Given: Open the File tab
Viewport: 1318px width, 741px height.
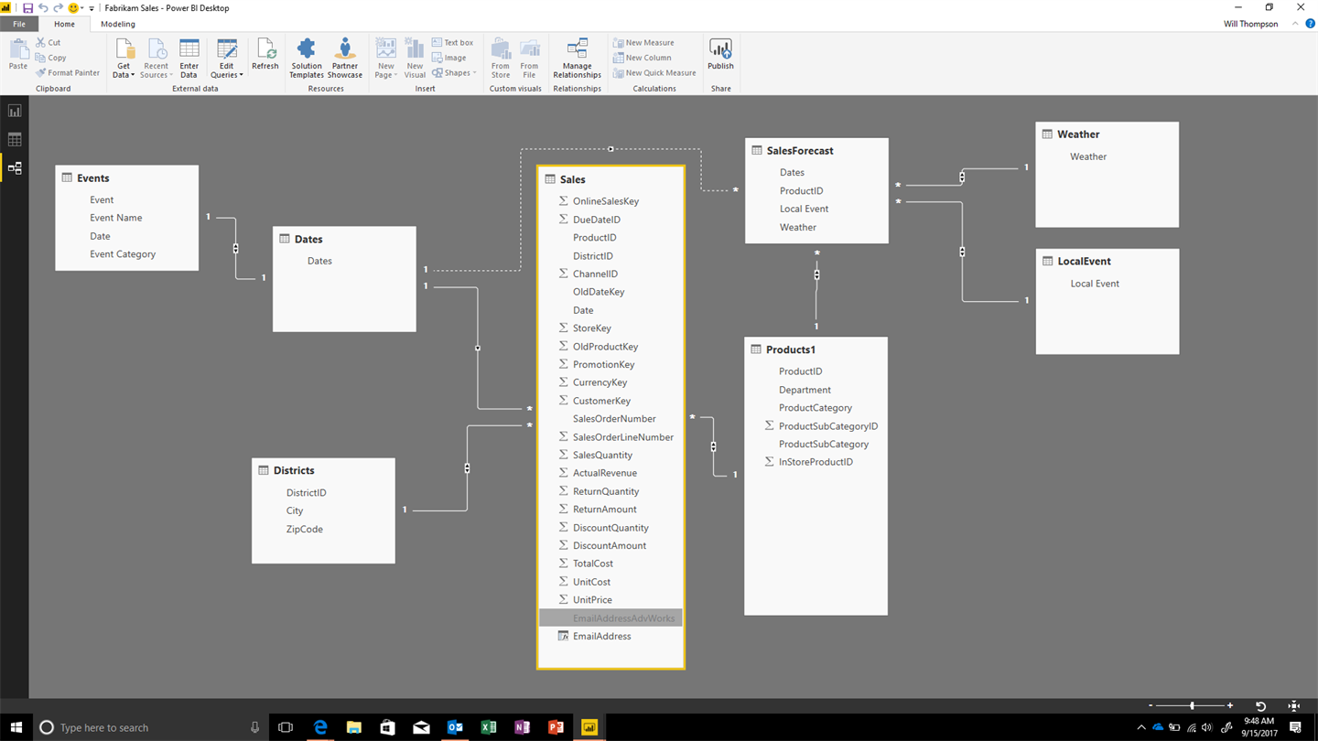Looking at the screenshot, I should 19,24.
